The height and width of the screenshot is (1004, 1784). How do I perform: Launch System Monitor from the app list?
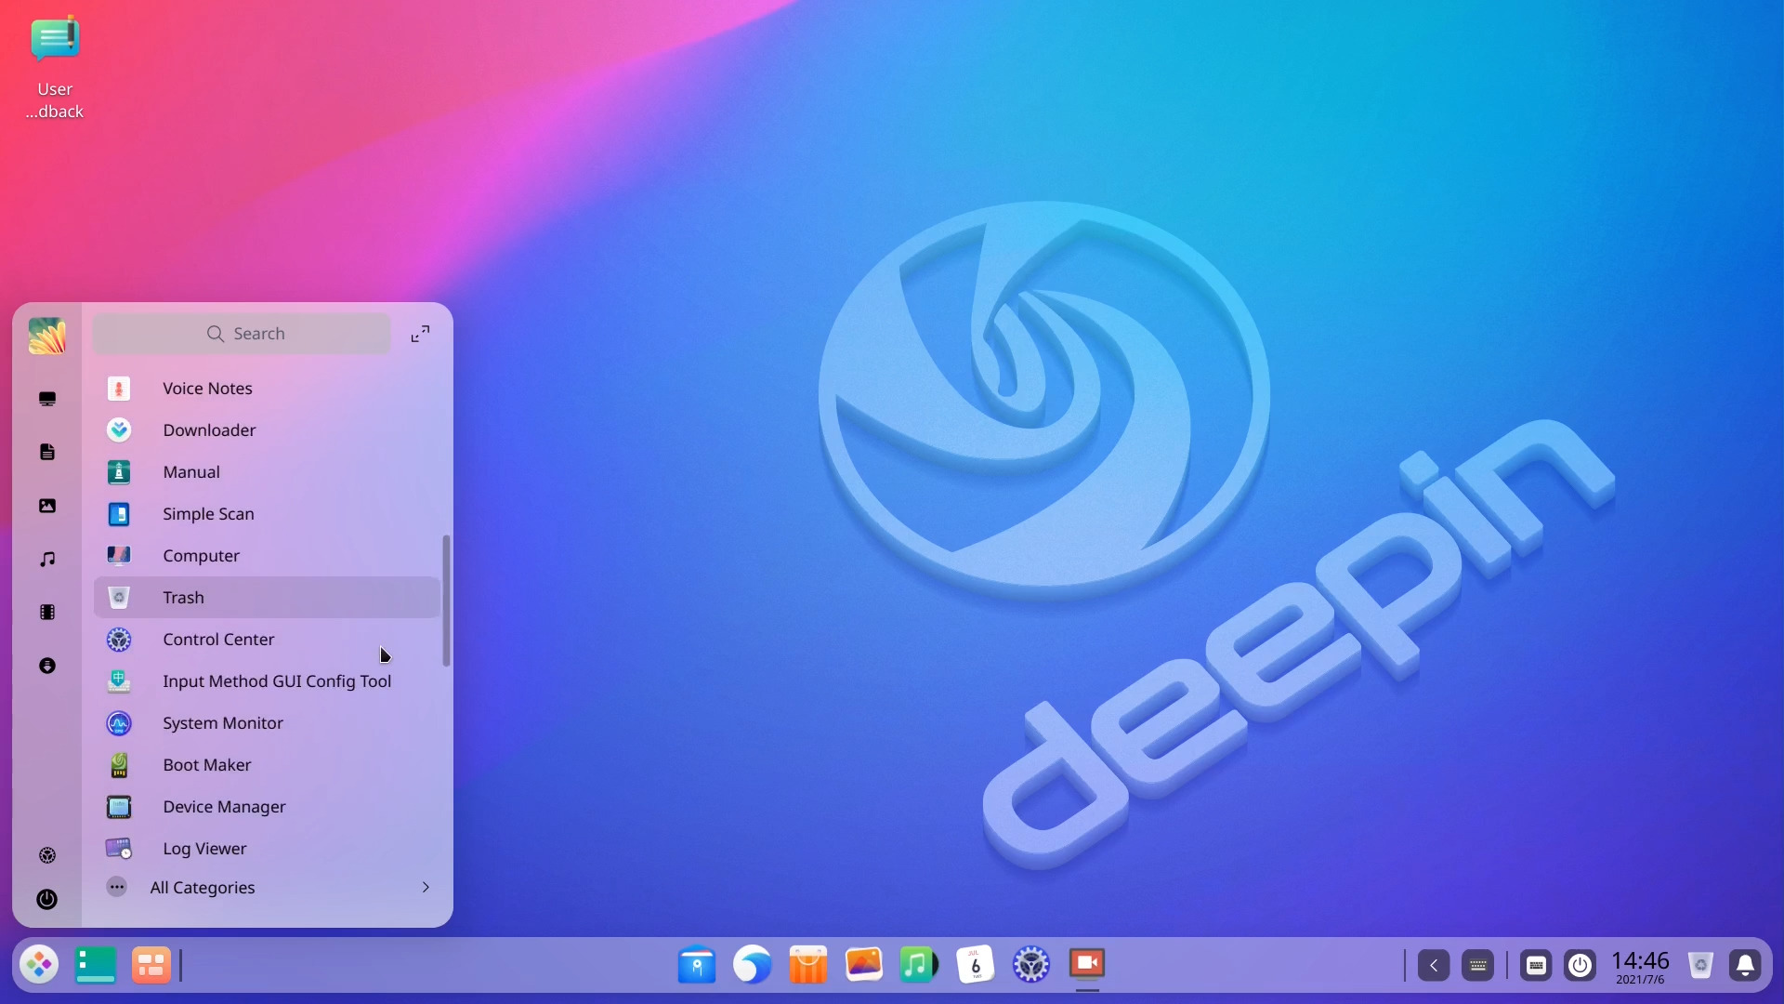(x=223, y=722)
